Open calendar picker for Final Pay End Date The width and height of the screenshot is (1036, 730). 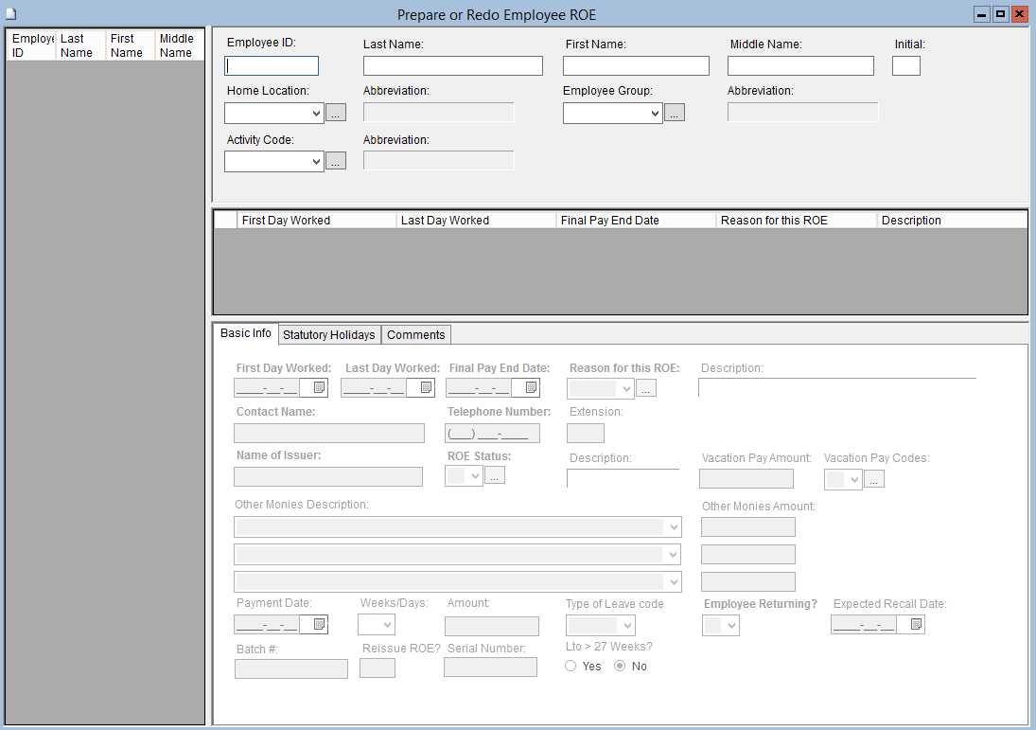click(531, 387)
